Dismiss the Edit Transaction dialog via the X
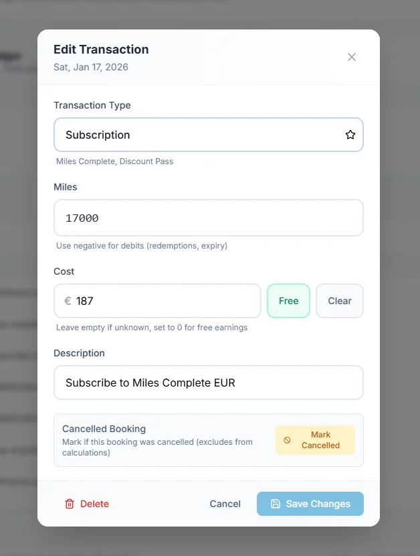 click(x=351, y=57)
